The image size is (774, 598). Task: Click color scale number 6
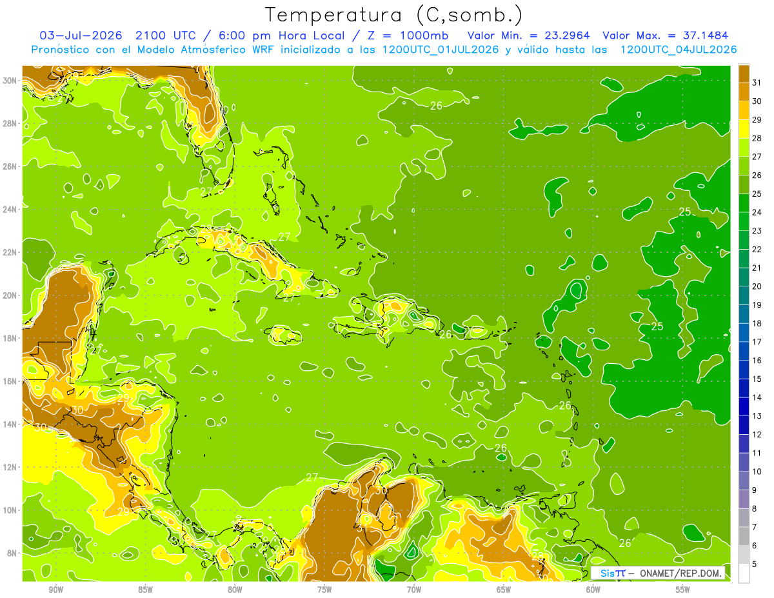click(x=755, y=546)
